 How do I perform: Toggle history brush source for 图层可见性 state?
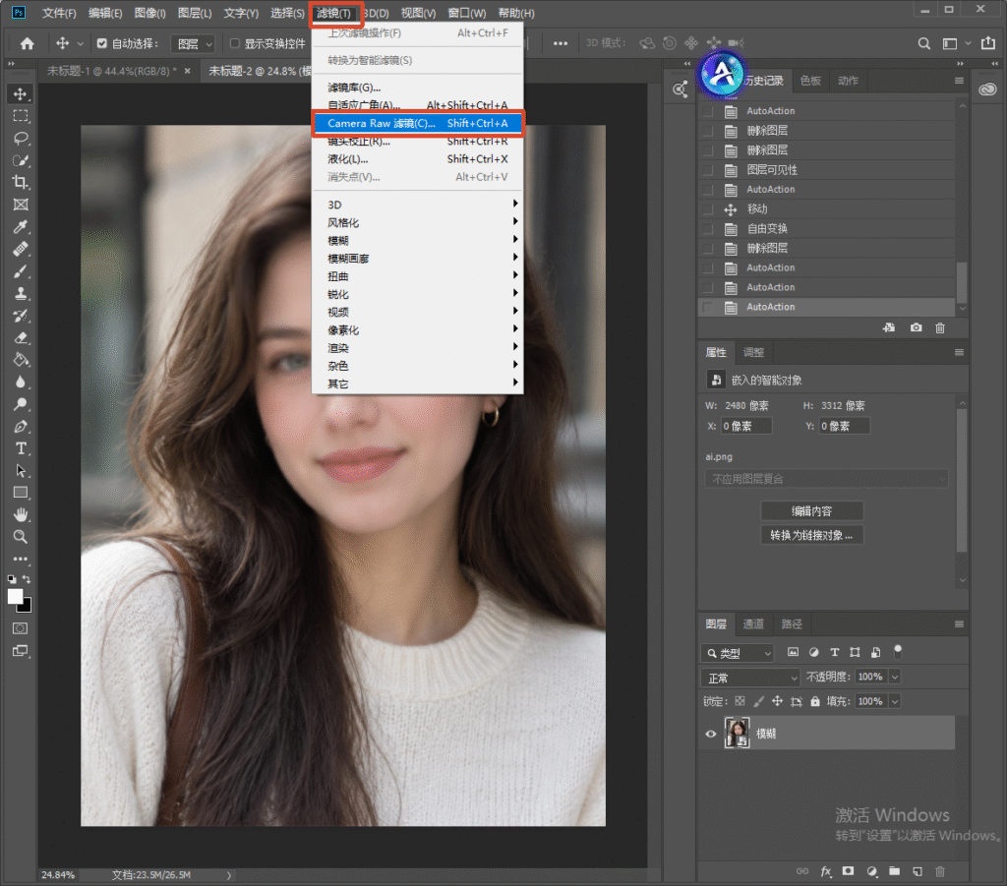[708, 170]
